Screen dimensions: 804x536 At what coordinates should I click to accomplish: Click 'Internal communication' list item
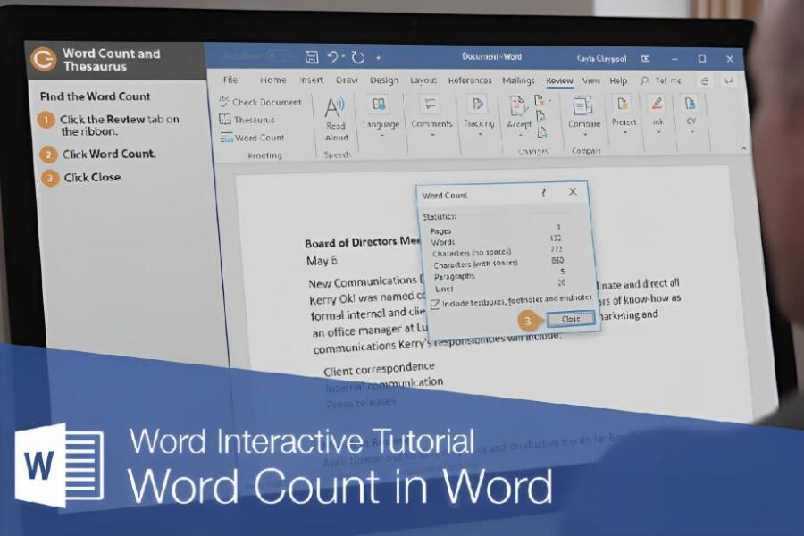384,384
